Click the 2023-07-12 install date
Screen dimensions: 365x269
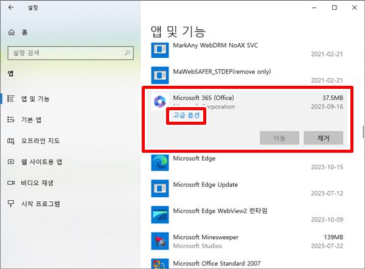[x=327, y=194]
